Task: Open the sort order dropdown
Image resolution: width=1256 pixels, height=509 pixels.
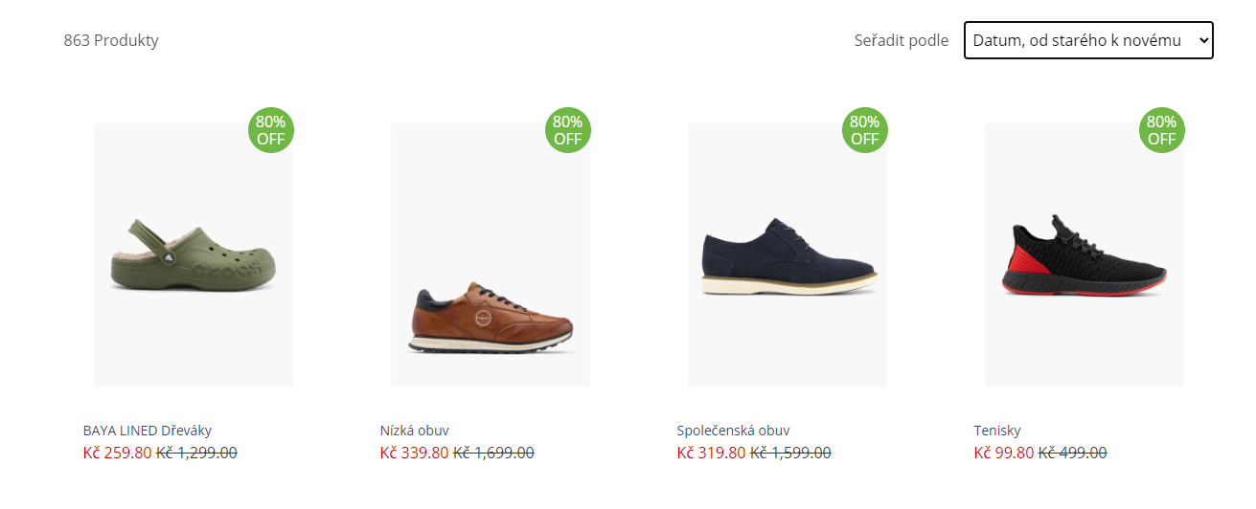Action: click(x=1088, y=40)
